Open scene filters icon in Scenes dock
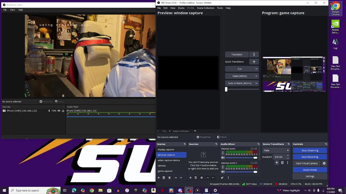The width and height of the screenshot is (346, 194). (x=170, y=178)
